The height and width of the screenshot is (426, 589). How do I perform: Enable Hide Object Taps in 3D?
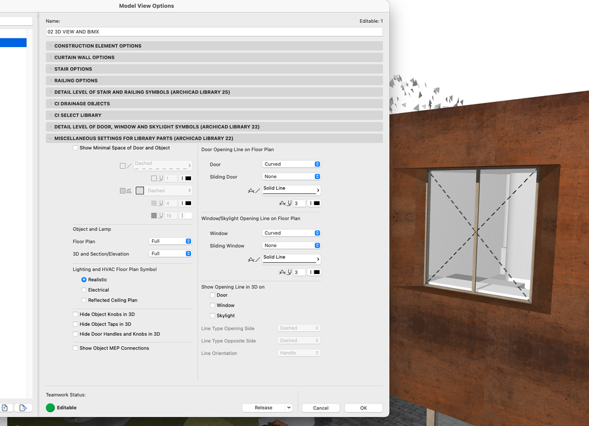point(75,324)
